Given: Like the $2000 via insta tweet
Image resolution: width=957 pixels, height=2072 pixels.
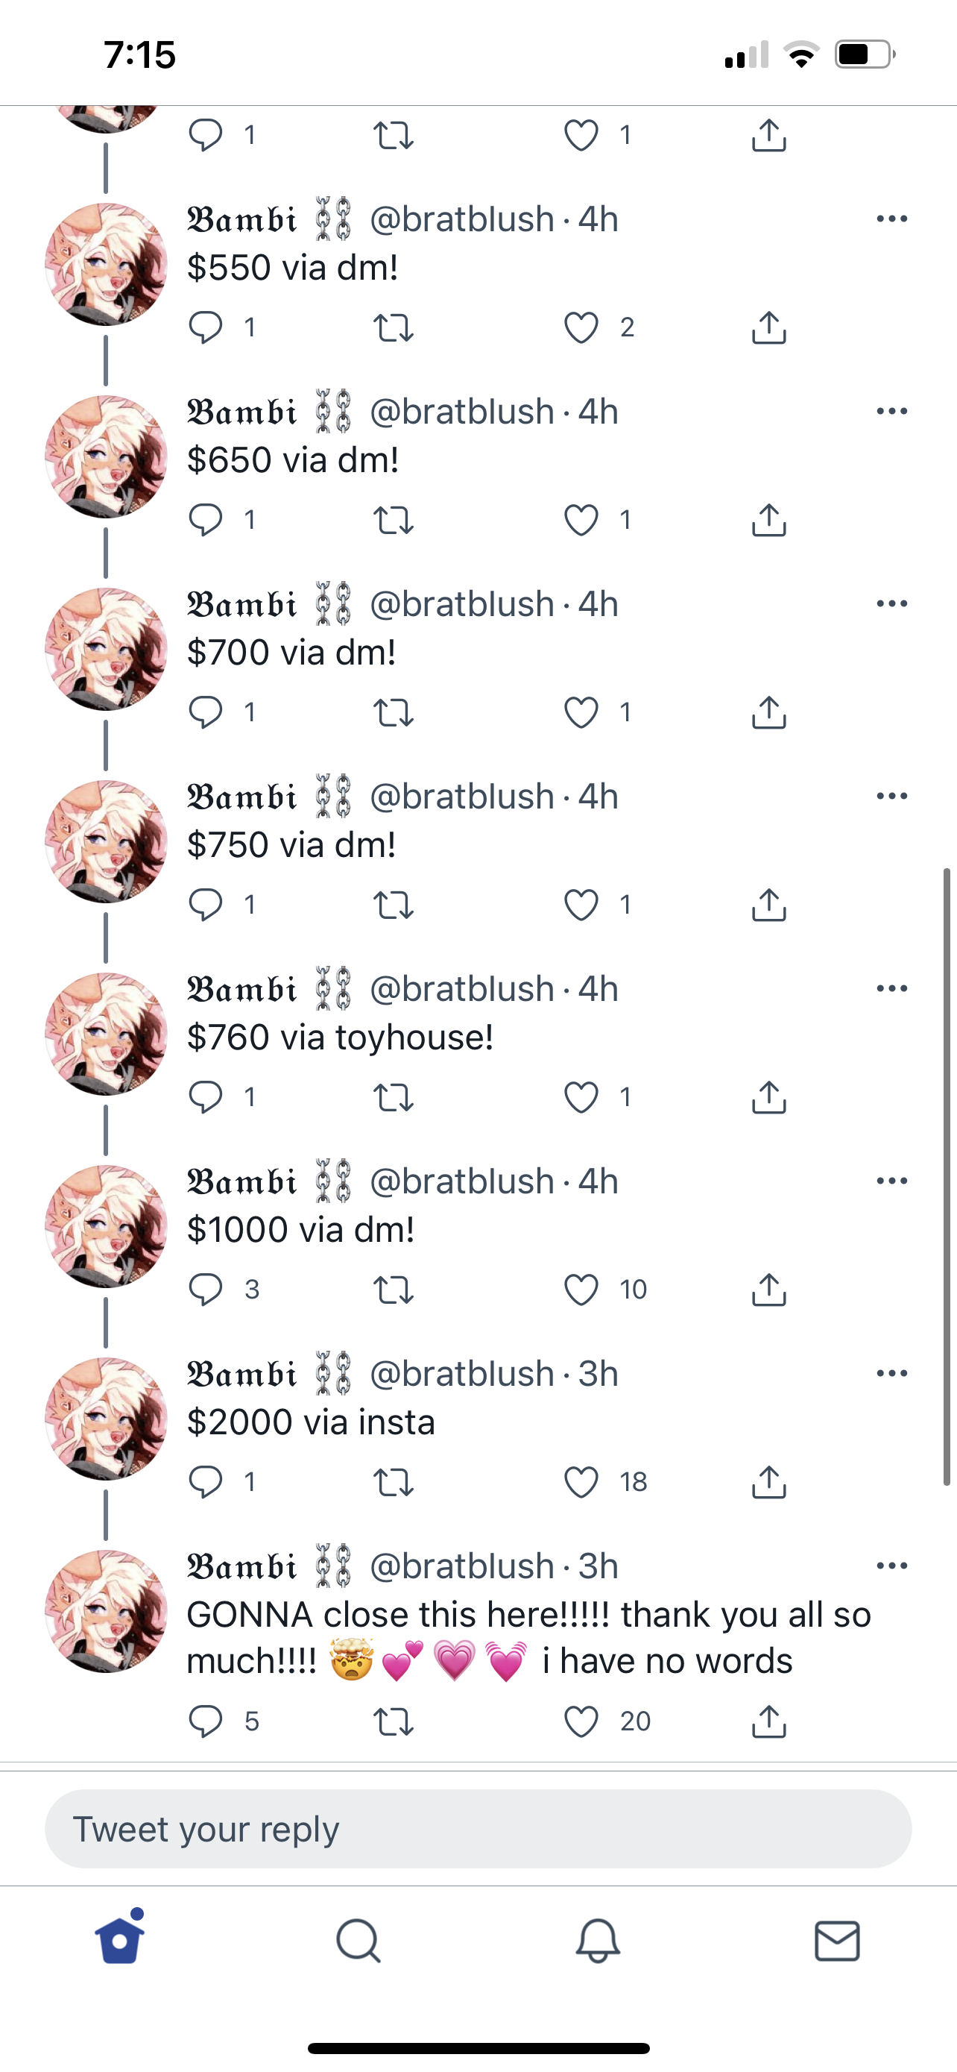Looking at the screenshot, I should tap(581, 1481).
